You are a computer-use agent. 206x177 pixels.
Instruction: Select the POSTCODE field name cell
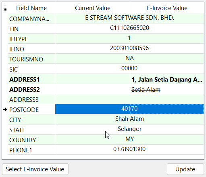tap(31, 109)
